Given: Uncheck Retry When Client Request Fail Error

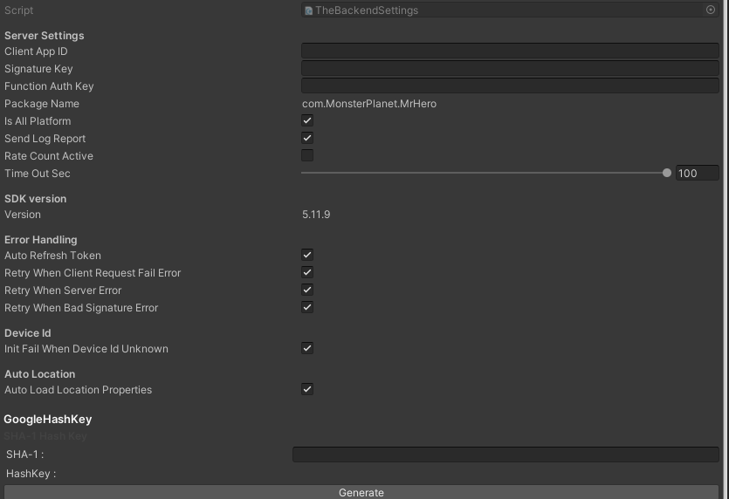Looking at the screenshot, I should (x=307, y=272).
